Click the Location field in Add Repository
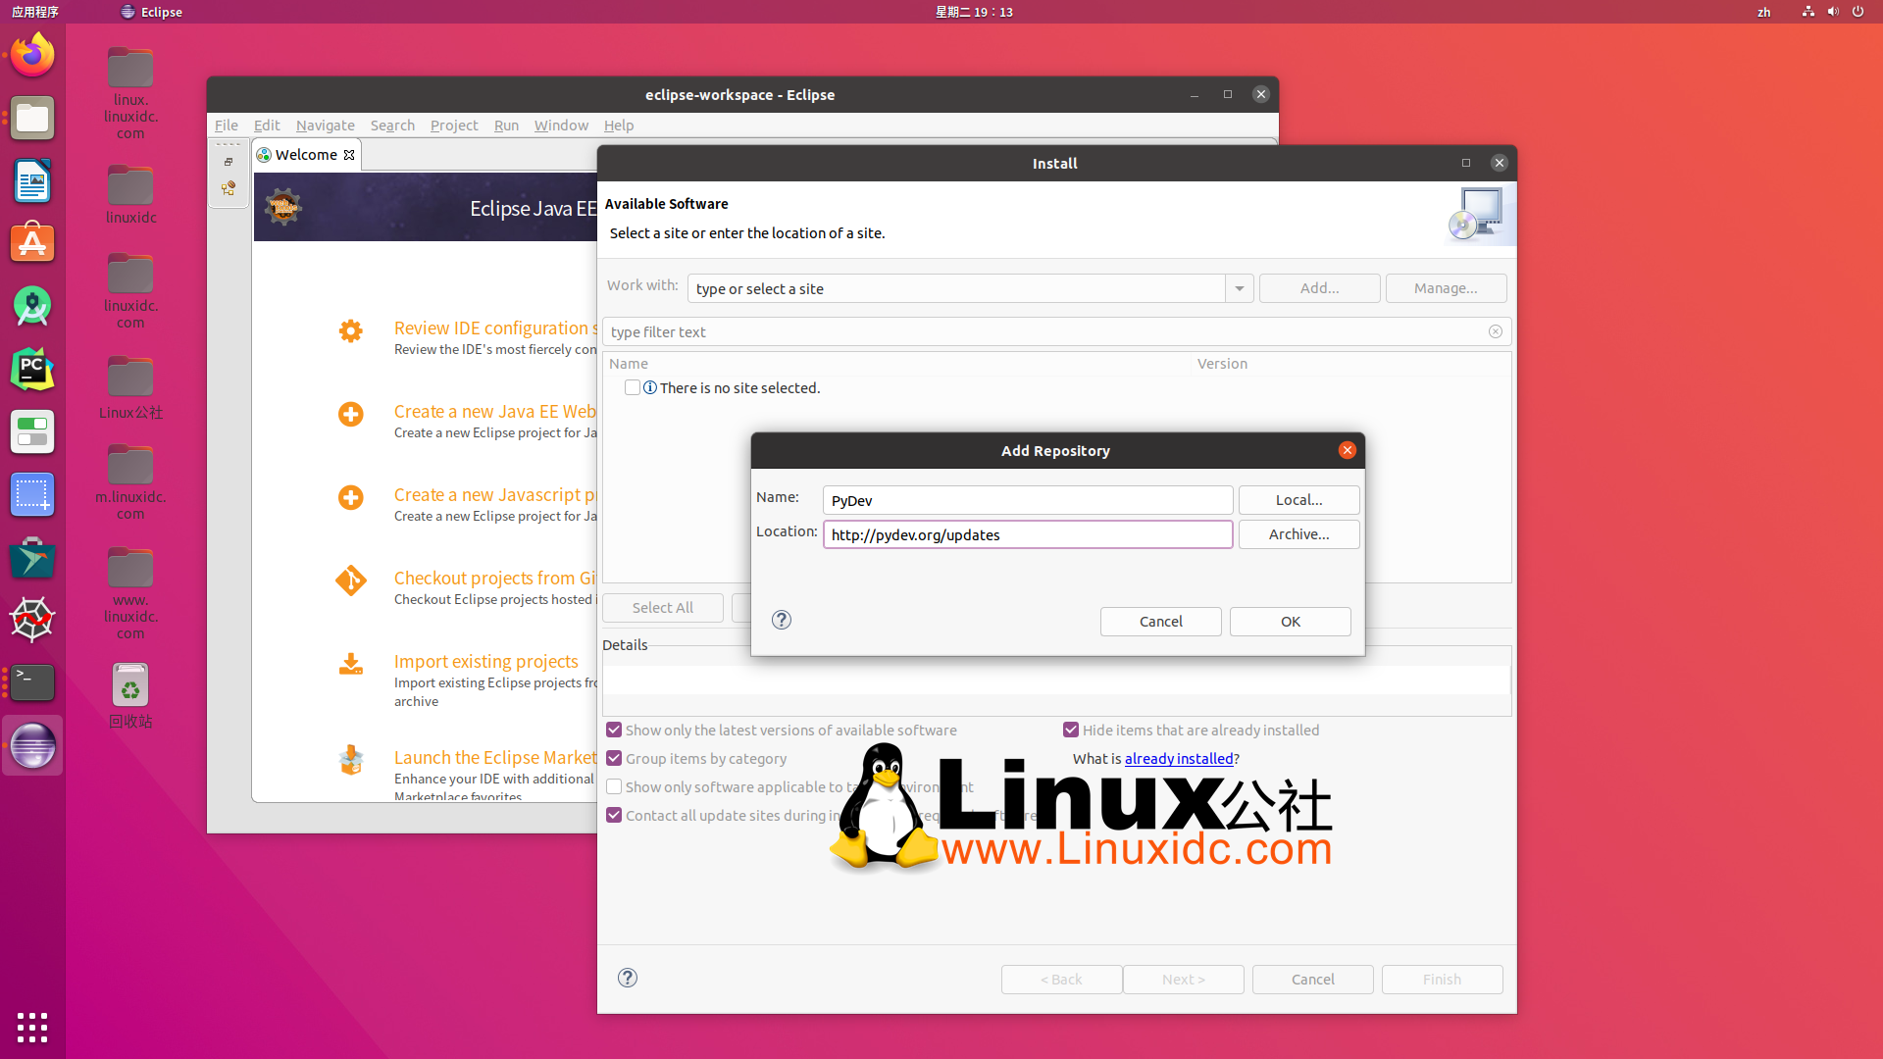 (1027, 534)
